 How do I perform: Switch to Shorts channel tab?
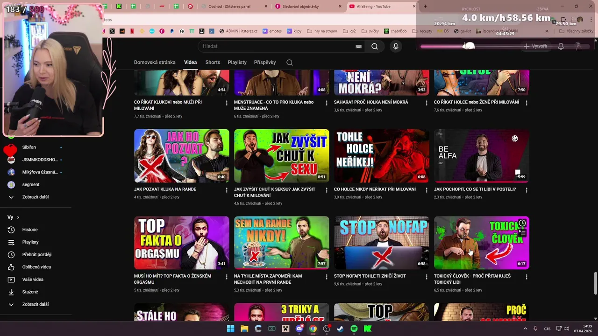coord(213,63)
